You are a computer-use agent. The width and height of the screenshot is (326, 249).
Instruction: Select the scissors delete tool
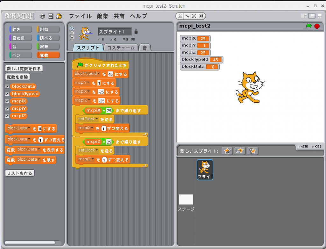pos(187,16)
